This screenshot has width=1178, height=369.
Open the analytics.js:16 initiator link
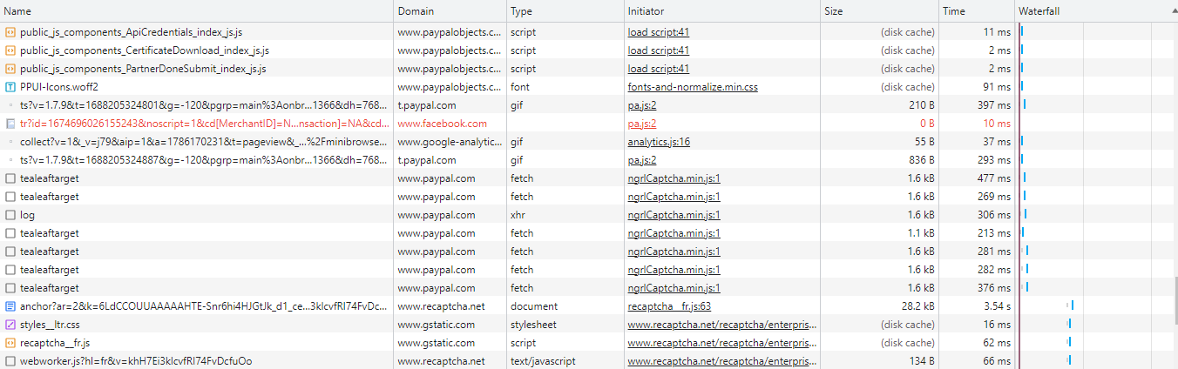click(659, 142)
